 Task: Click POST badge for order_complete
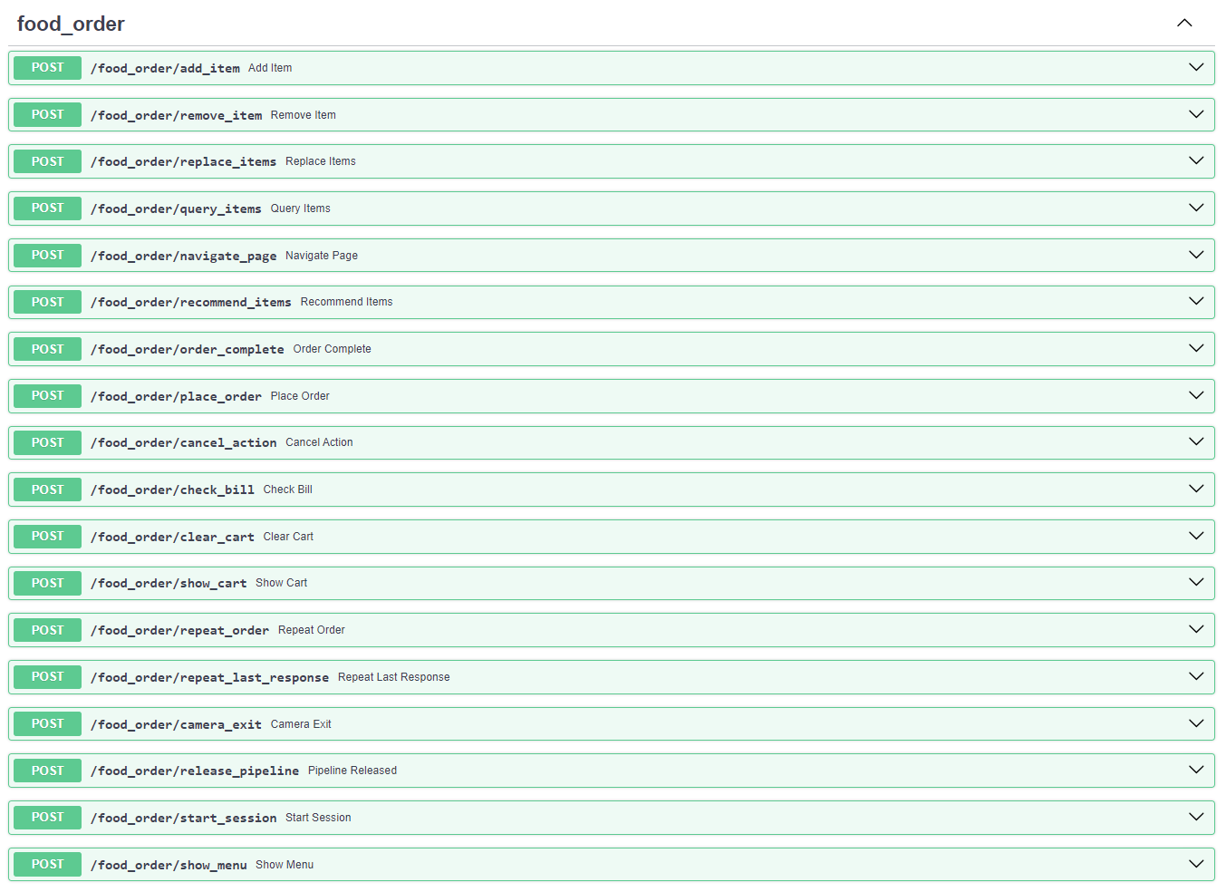click(x=48, y=349)
